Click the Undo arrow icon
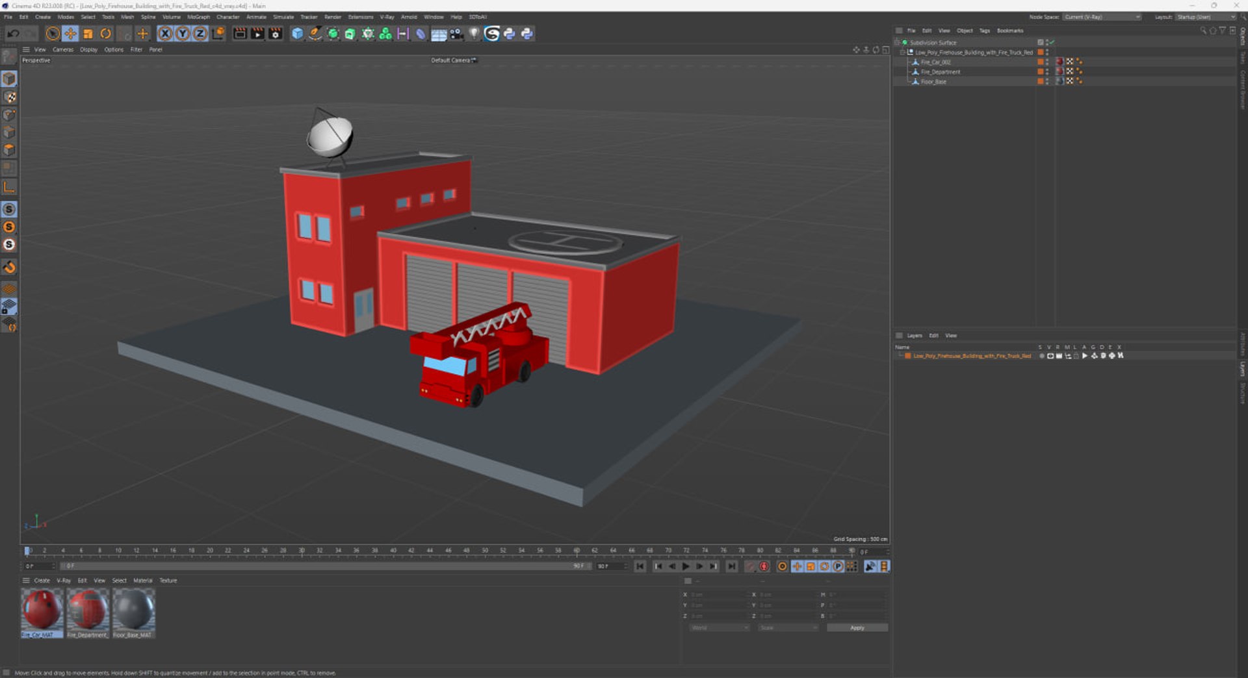This screenshot has width=1248, height=678. (x=13, y=34)
